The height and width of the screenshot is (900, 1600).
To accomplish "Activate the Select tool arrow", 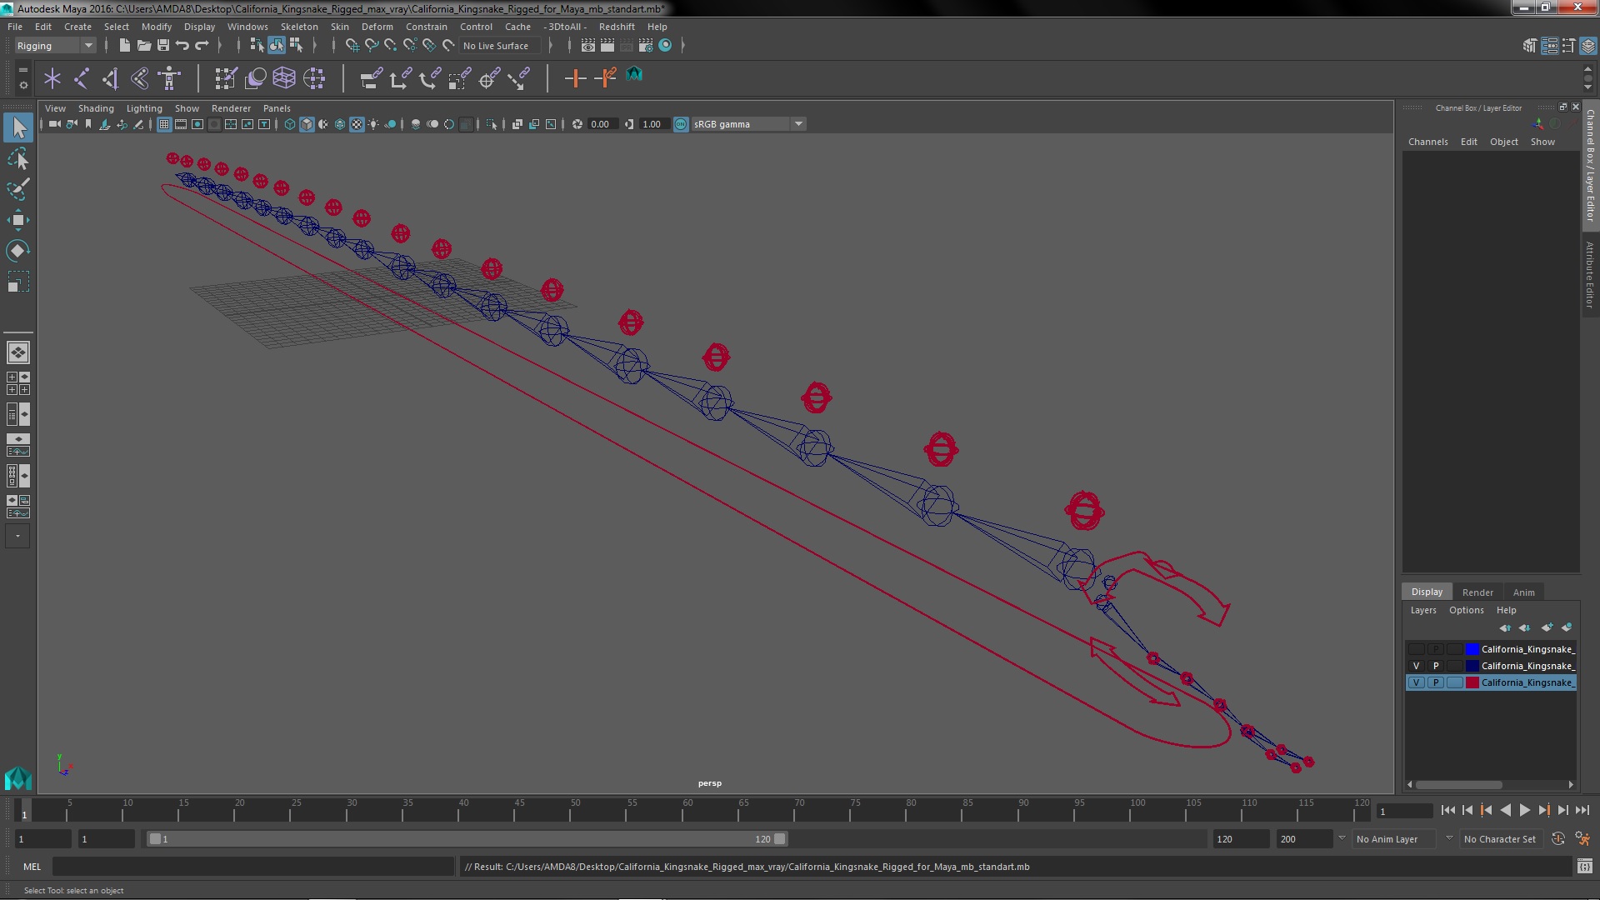I will (17, 127).
